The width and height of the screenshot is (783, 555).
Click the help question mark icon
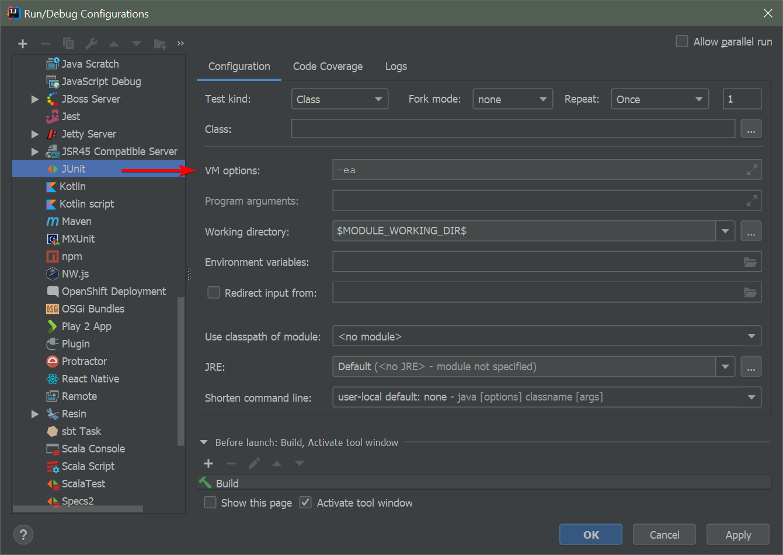[x=23, y=535]
